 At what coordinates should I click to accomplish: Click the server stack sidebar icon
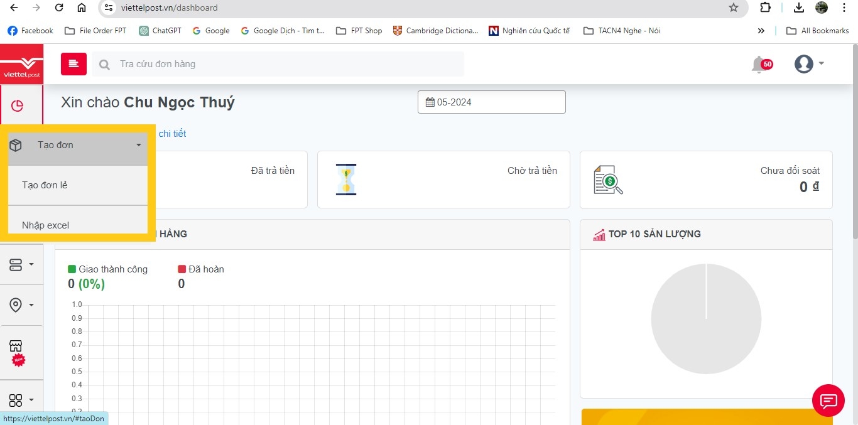pyautogui.click(x=16, y=264)
